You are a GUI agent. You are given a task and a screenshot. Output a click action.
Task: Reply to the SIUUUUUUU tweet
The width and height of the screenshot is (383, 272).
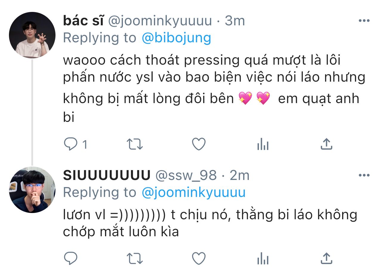[71, 258]
